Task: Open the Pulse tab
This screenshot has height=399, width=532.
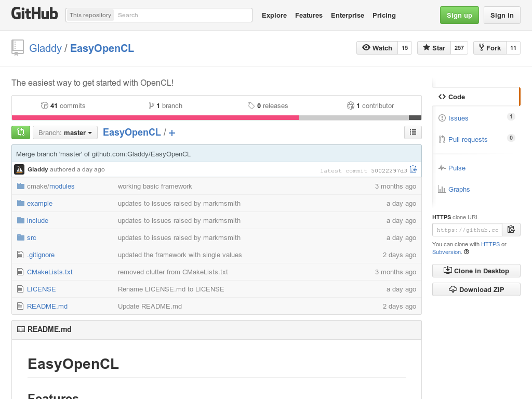Action: pyautogui.click(x=476, y=168)
